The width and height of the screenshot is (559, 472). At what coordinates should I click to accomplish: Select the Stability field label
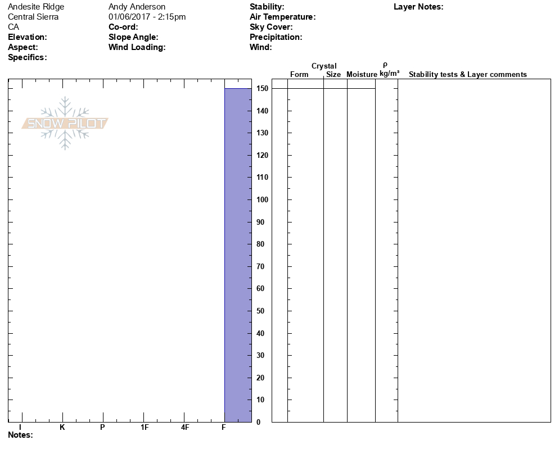click(x=267, y=7)
